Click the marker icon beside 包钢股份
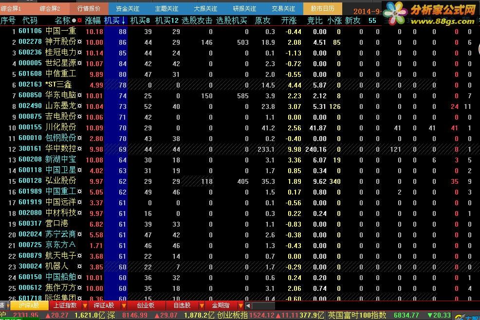 pyautogui.click(x=79, y=138)
